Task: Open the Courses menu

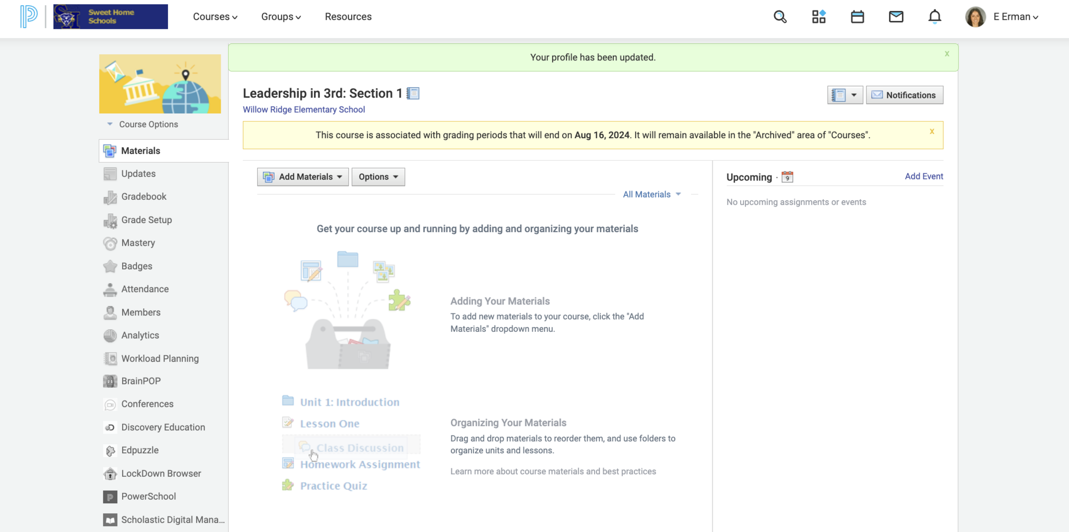Action: (215, 17)
